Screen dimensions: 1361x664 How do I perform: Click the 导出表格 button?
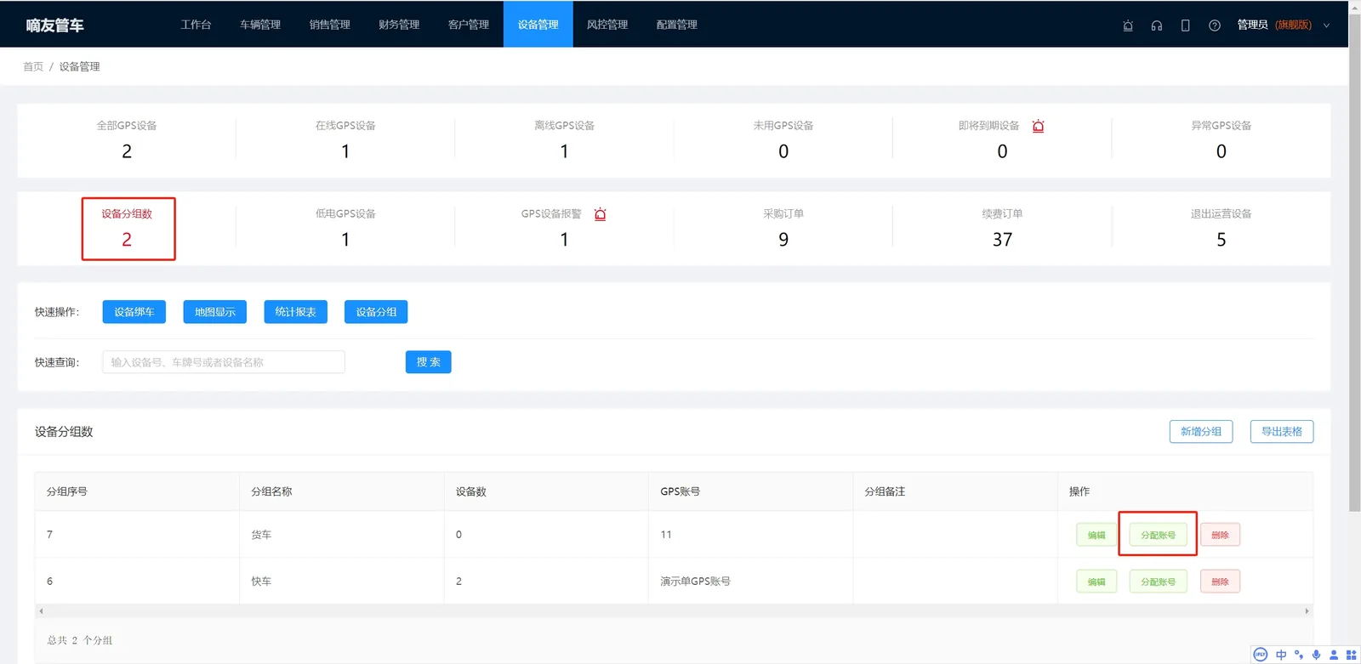pos(1282,432)
